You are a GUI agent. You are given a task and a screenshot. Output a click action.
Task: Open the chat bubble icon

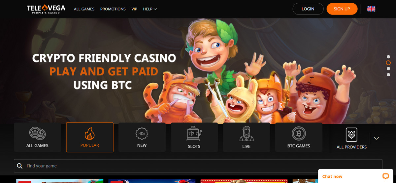[385, 176]
